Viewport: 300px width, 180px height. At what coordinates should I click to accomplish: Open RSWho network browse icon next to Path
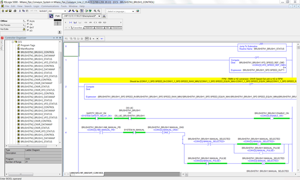(x=104, y=16)
